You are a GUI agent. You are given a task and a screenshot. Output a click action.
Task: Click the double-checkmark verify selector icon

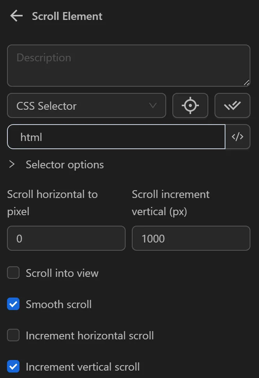coord(232,105)
